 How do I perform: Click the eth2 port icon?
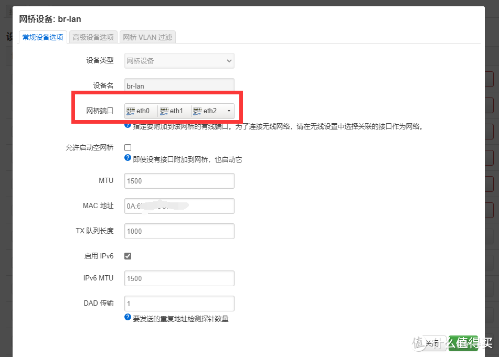coord(197,111)
